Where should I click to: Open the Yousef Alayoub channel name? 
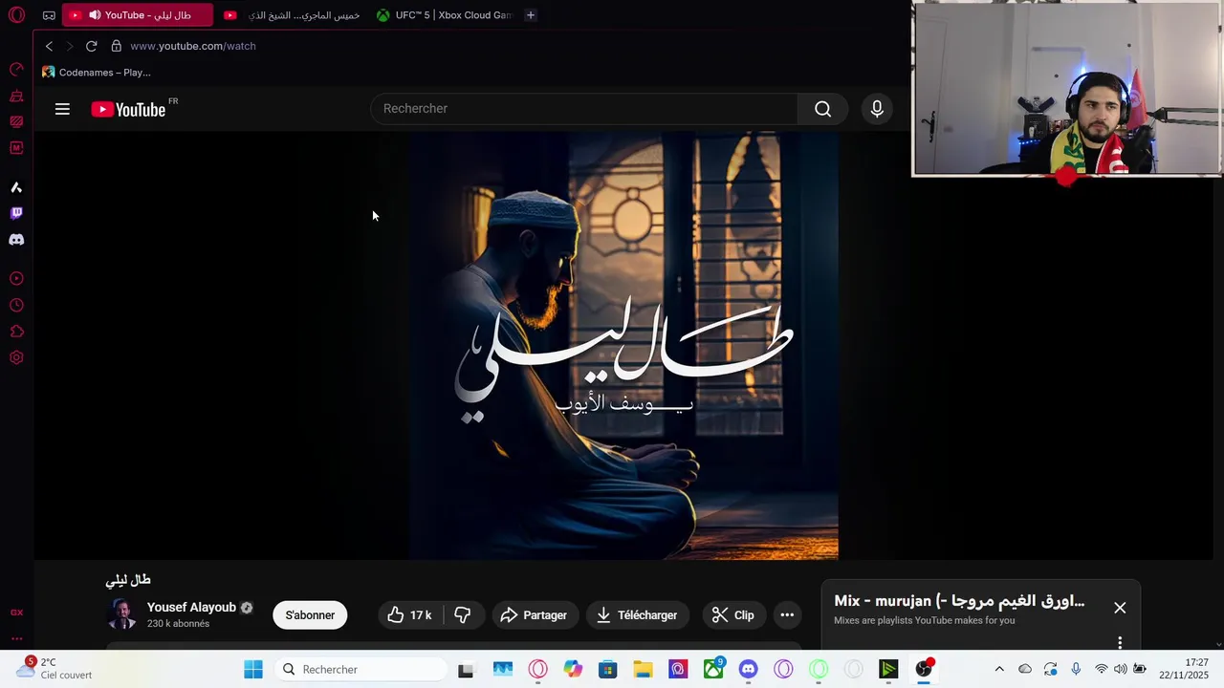(191, 608)
